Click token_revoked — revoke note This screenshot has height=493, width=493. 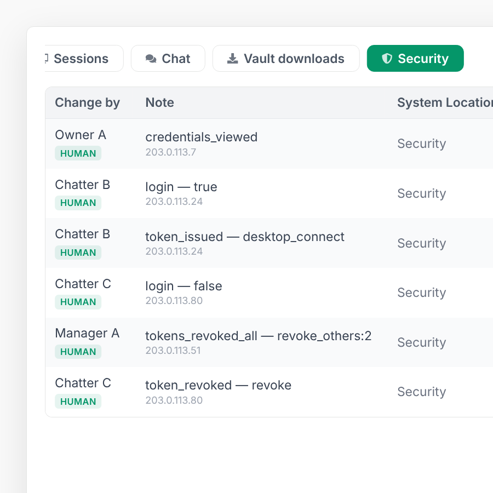point(218,386)
